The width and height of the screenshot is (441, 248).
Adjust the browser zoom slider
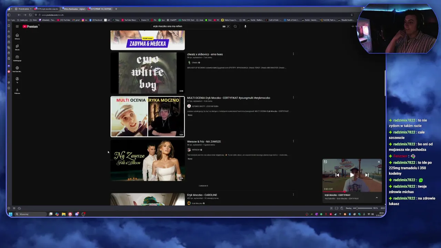click(363, 208)
